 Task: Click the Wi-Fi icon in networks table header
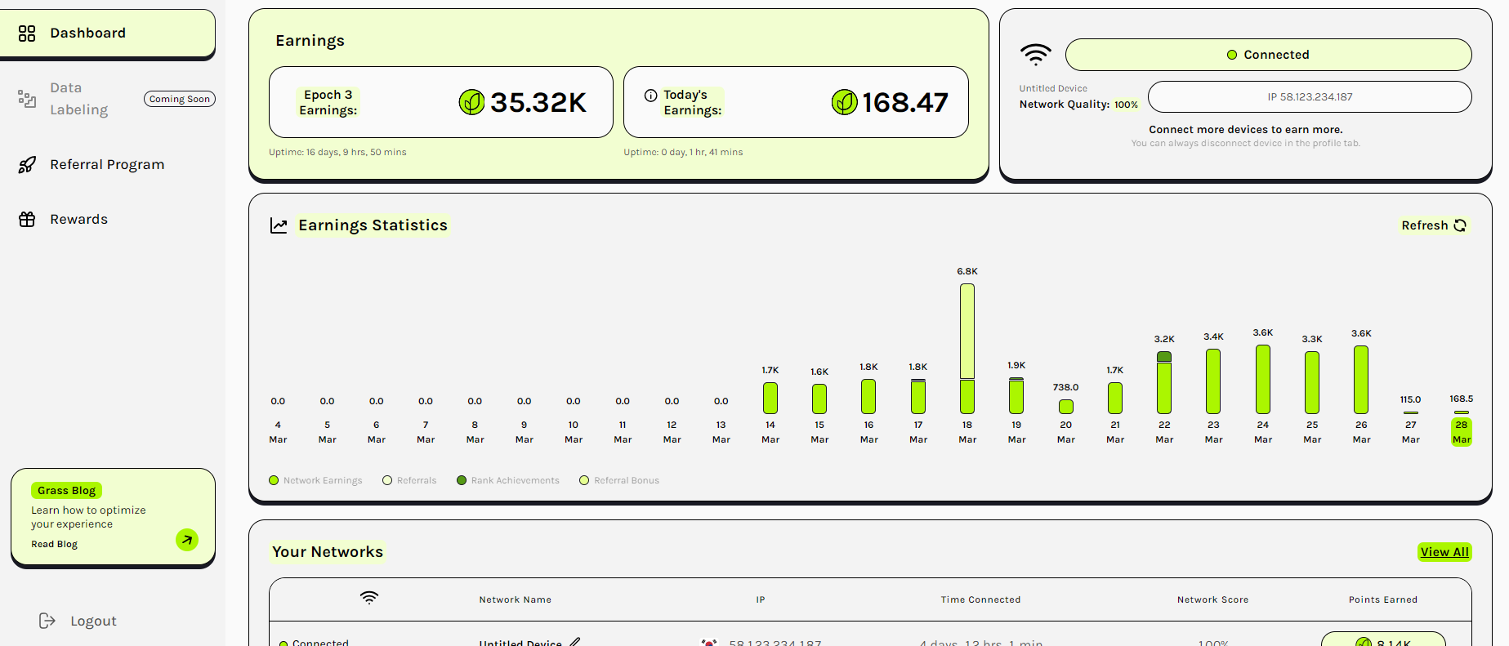click(x=369, y=598)
